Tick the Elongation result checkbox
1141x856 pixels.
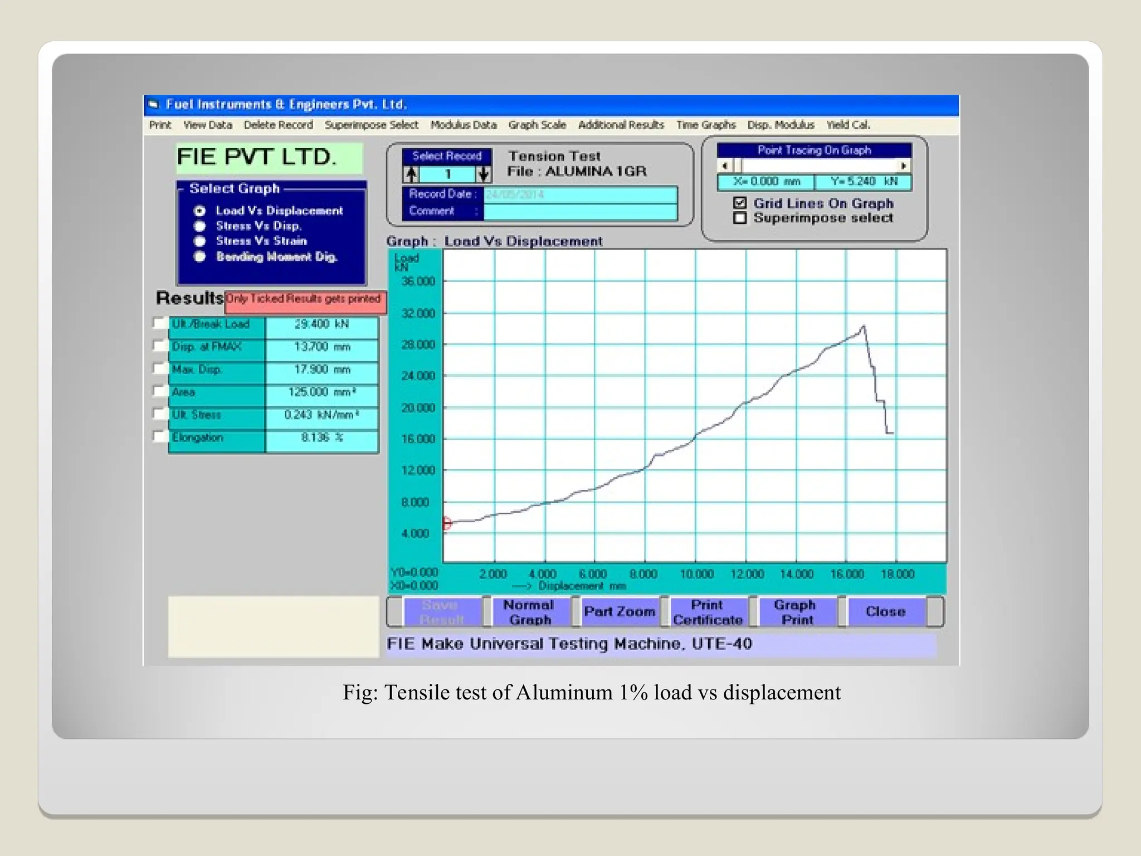pyautogui.click(x=160, y=436)
